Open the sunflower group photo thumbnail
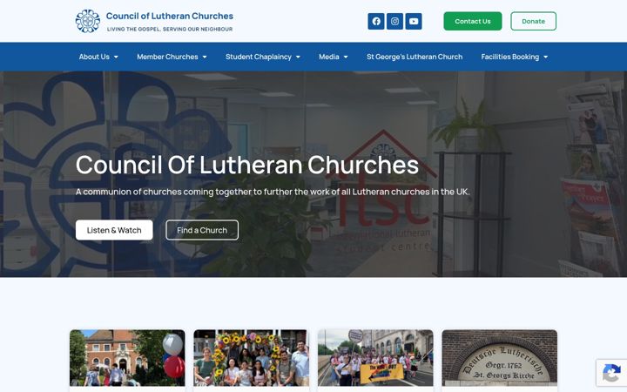The width and height of the screenshot is (627, 392). click(251, 358)
